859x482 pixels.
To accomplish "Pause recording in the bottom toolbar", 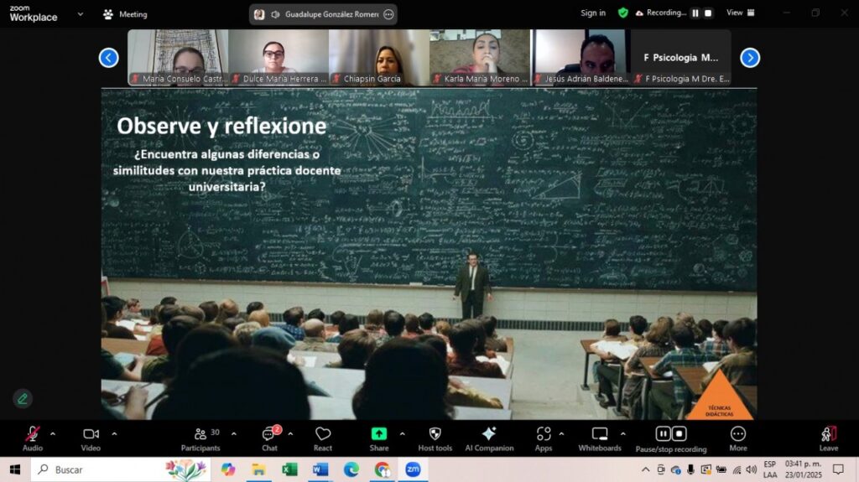I will click(x=663, y=434).
